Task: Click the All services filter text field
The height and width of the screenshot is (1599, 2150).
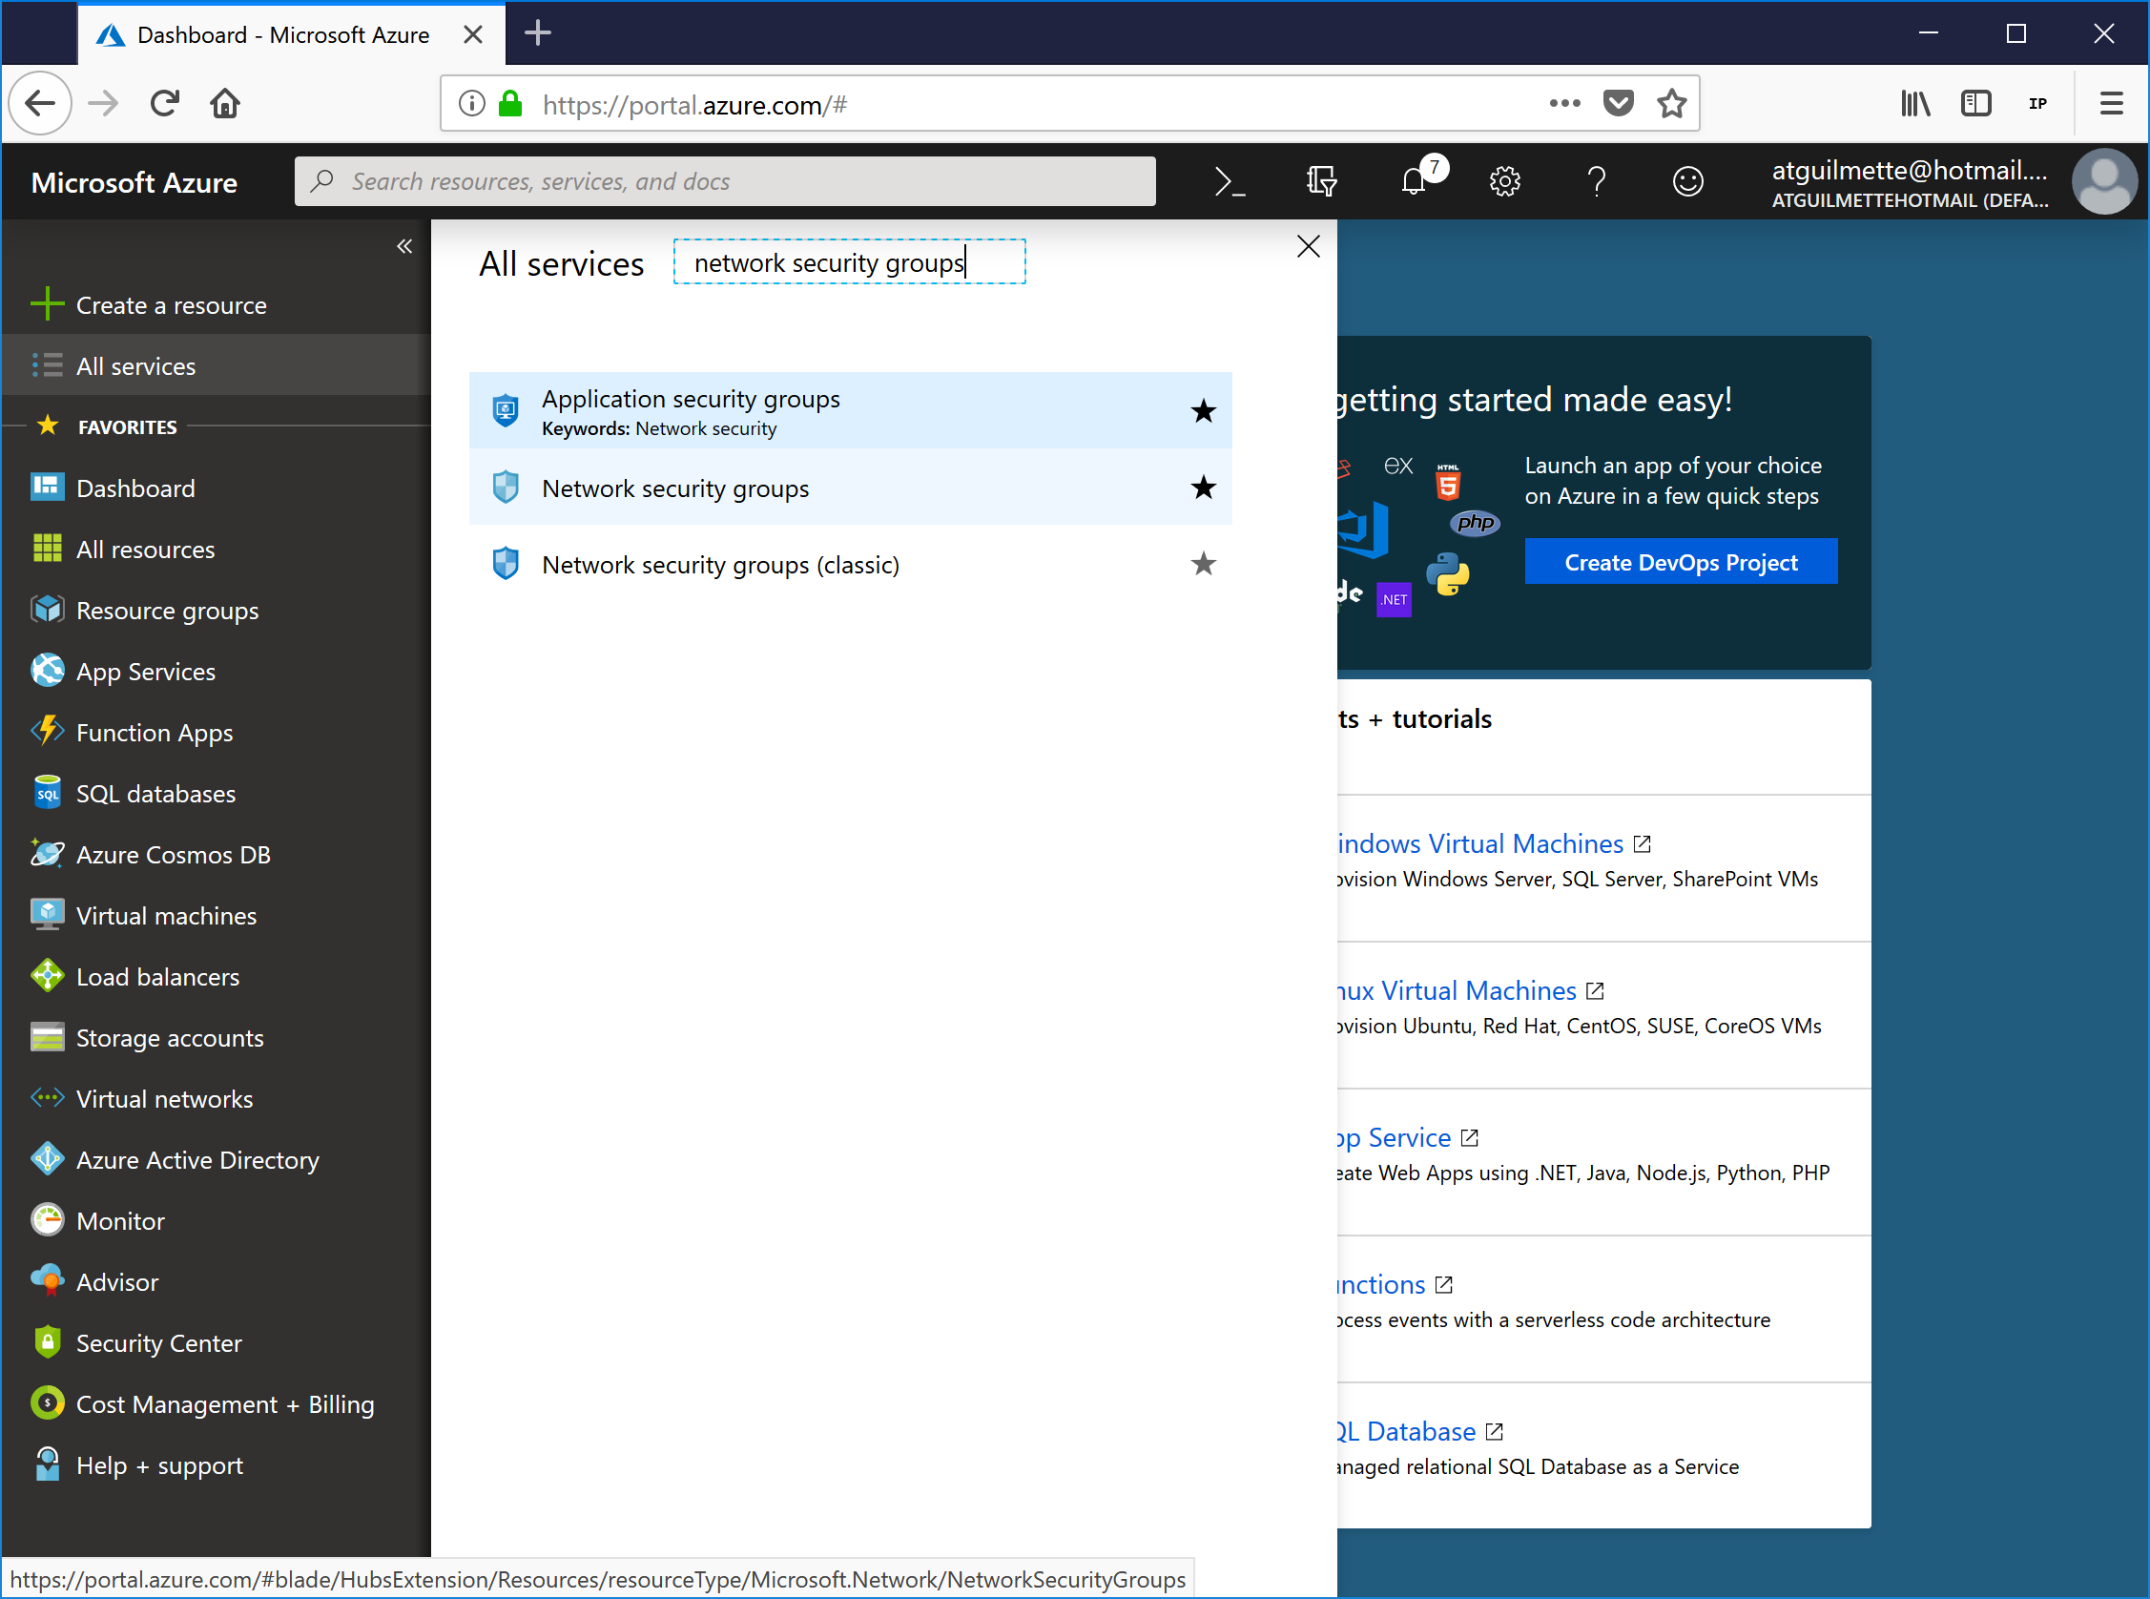Action: pyautogui.click(x=849, y=262)
